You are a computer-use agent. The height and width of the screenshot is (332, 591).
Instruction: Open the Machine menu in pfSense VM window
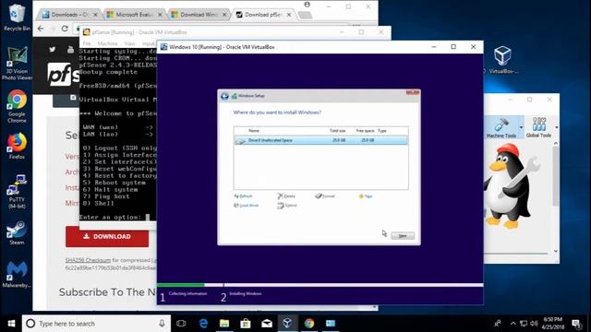(x=107, y=43)
